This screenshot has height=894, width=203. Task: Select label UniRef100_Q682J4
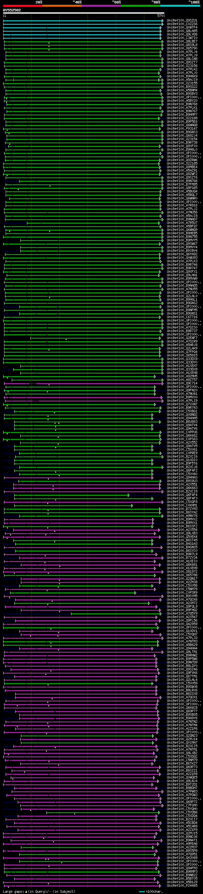tap(182, 135)
